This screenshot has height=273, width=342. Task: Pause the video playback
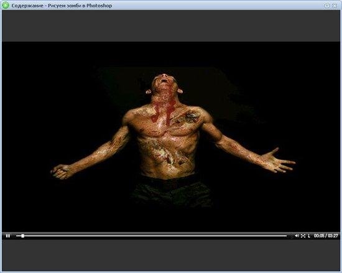click(x=8, y=236)
